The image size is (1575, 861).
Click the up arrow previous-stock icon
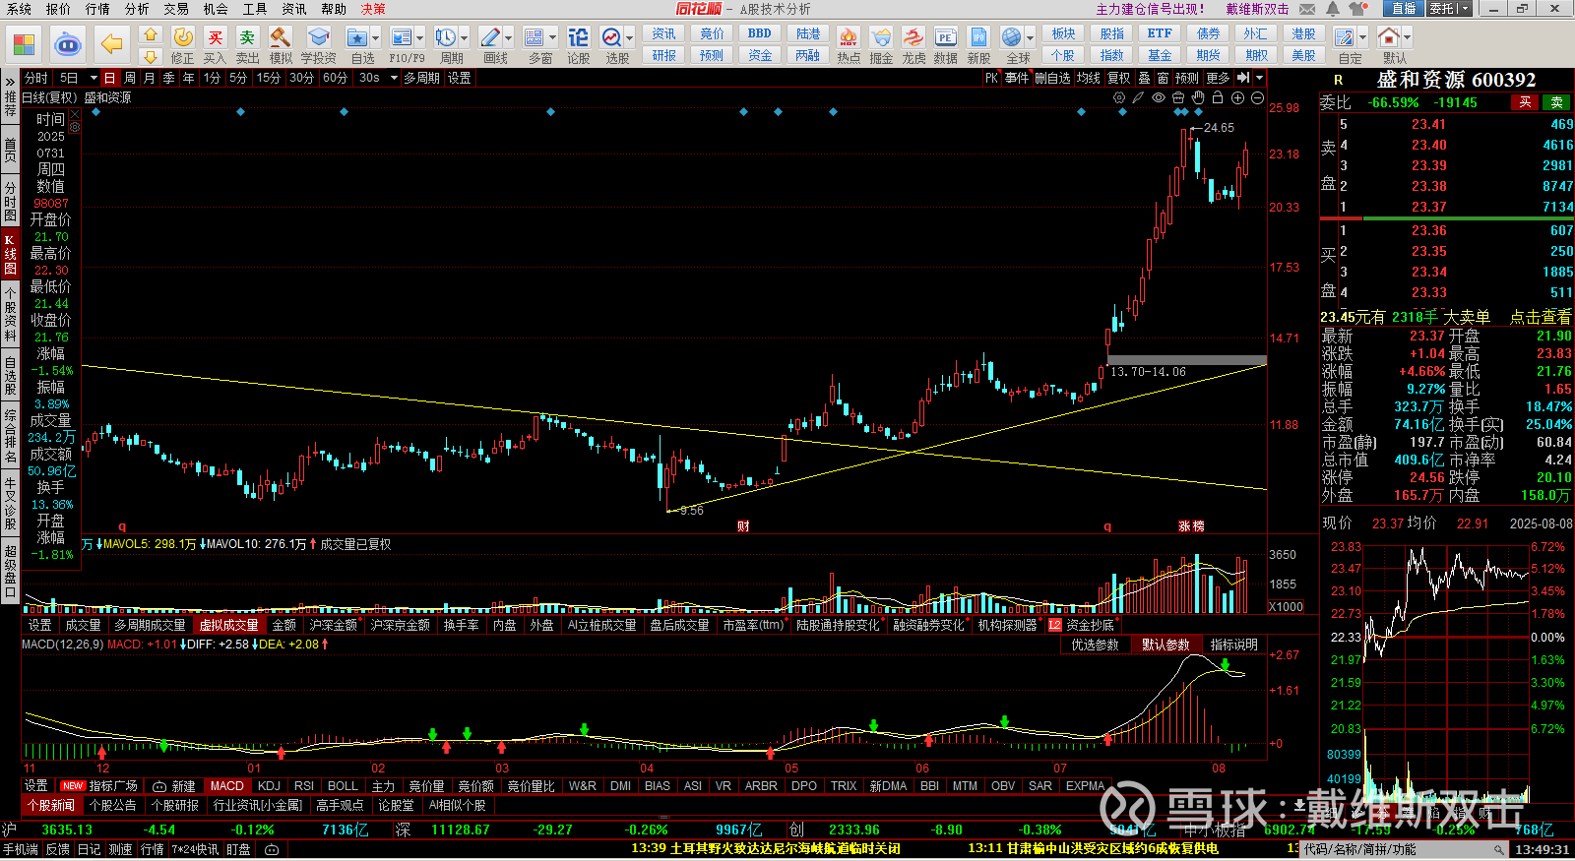tap(151, 34)
